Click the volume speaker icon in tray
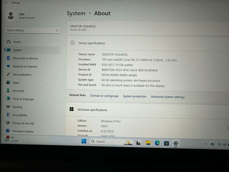Viewport: 229px width, 172px height. coord(224,145)
